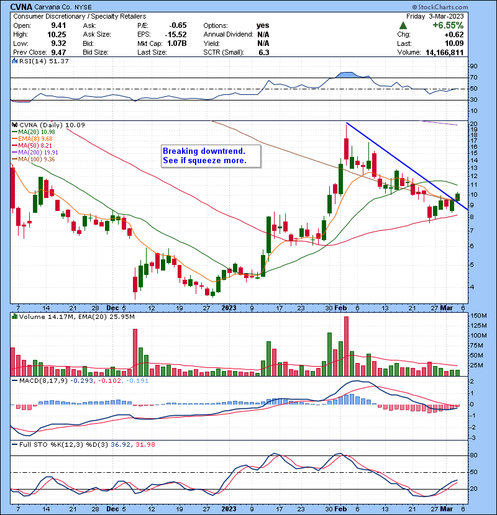Click the Breaking downtrend annotation box

211,156
